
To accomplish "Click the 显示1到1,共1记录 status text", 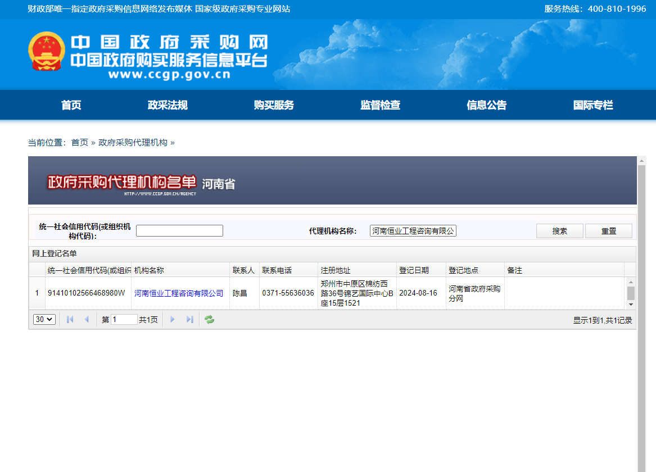I will pyautogui.click(x=603, y=320).
